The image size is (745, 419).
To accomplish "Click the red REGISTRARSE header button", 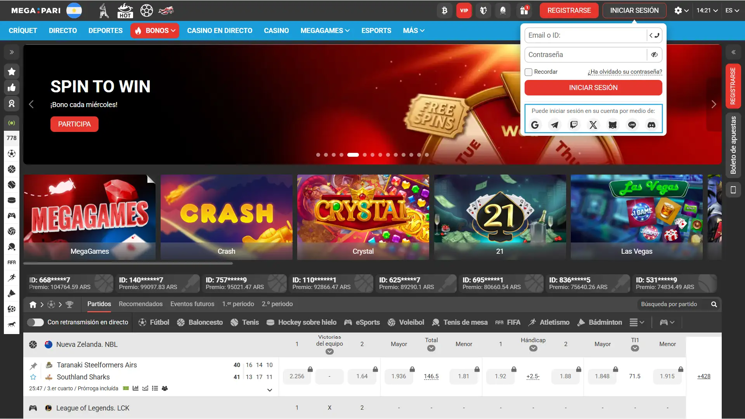I will pyautogui.click(x=569, y=10).
